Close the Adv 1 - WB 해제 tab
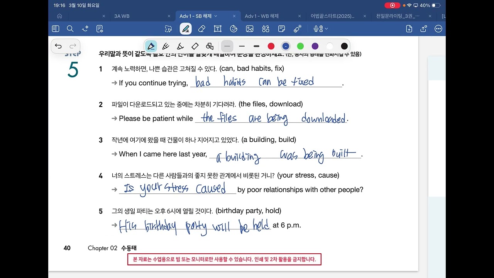Image resolution: width=494 pixels, height=278 pixels. click(300, 16)
